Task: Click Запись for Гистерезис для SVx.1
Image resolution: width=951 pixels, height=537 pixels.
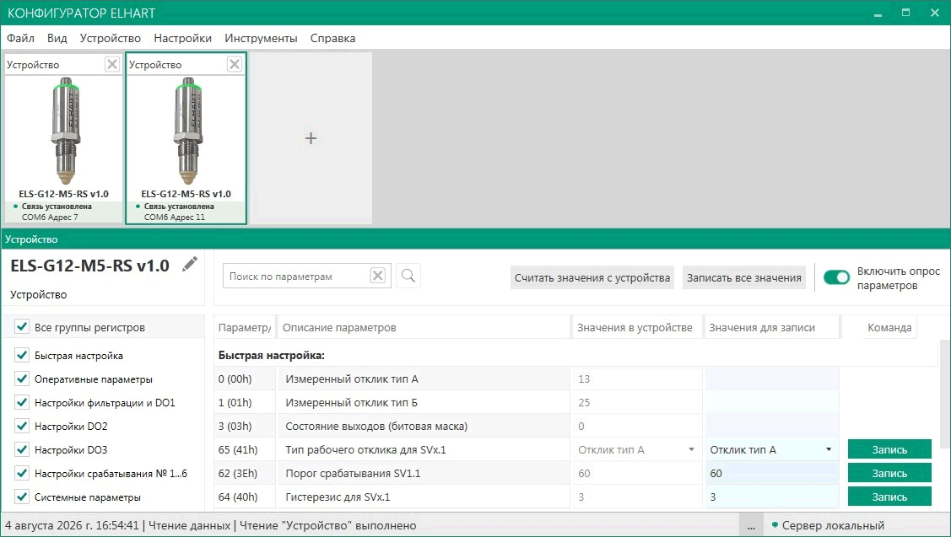Action: 889,497
